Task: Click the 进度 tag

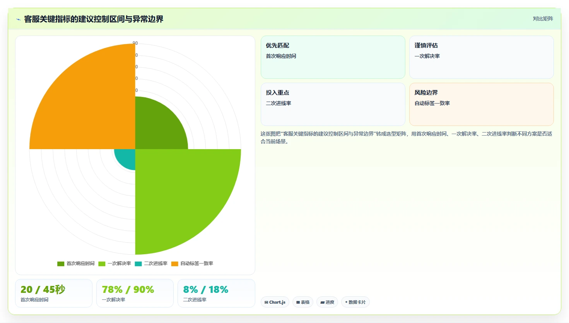Action: pyautogui.click(x=327, y=302)
